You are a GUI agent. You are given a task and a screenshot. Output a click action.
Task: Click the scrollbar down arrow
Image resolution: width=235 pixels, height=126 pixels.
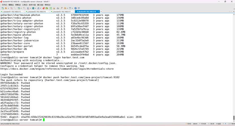coord(234,121)
